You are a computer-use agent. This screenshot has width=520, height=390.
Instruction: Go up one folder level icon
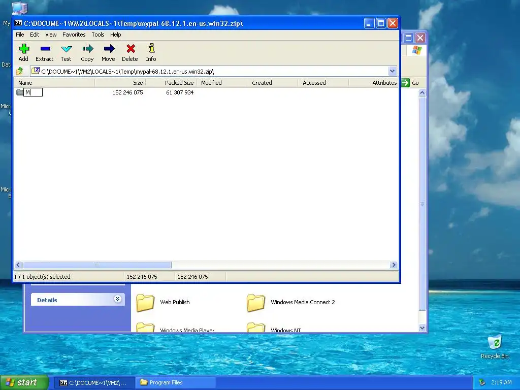coord(20,71)
